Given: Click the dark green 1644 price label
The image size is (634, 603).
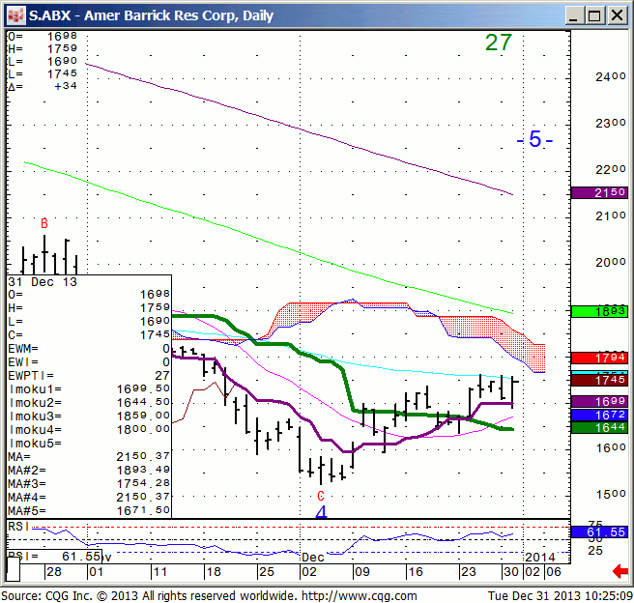Looking at the screenshot, I should coord(599,427).
